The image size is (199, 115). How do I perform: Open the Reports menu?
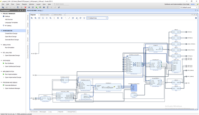point(24,4)
